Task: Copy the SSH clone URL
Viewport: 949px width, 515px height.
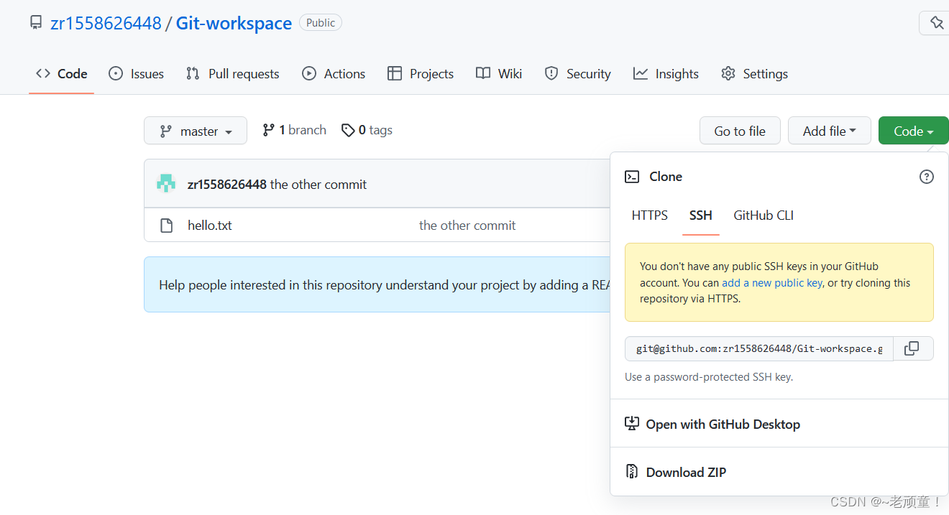Action: pyautogui.click(x=912, y=348)
